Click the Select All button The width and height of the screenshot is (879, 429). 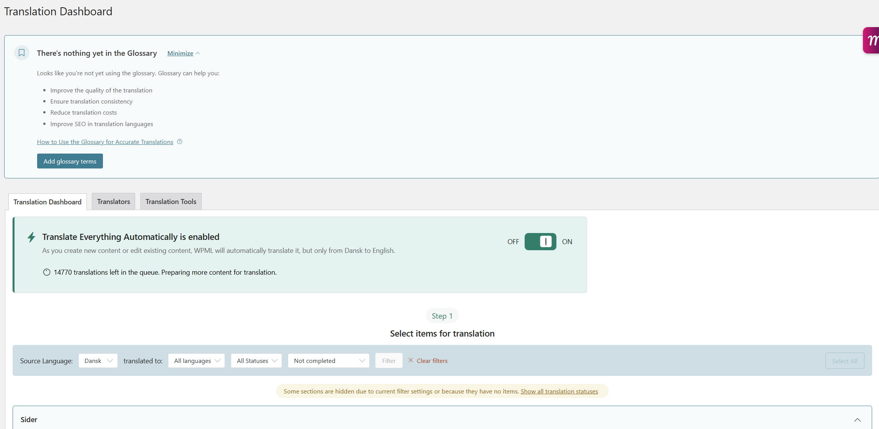coord(845,361)
